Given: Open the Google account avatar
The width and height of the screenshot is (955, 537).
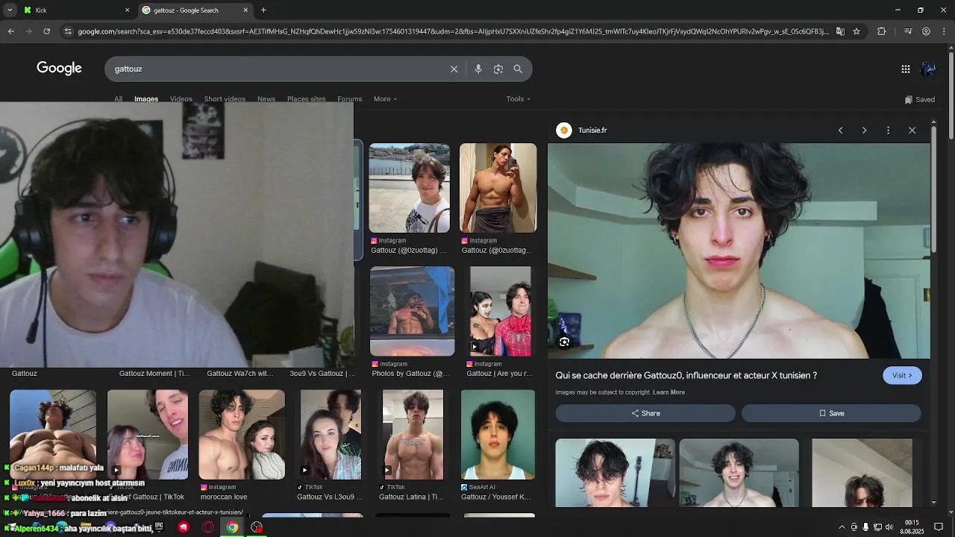Looking at the screenshot, I should click(x=928, y=69).
